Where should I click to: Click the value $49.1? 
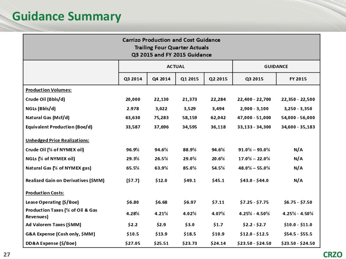click(x=189, y=180)
